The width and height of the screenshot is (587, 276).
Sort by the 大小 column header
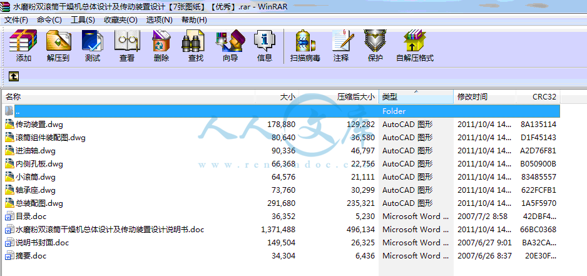pyautogui.click(x=277, y=97)
